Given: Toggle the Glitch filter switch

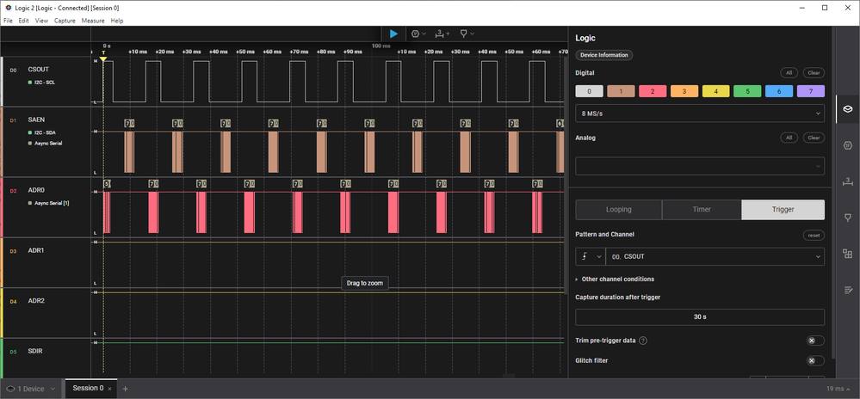Looking at the screenshot, I should coord(814,360).
